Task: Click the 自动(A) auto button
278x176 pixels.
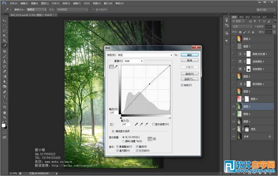Action: [189, 73]
